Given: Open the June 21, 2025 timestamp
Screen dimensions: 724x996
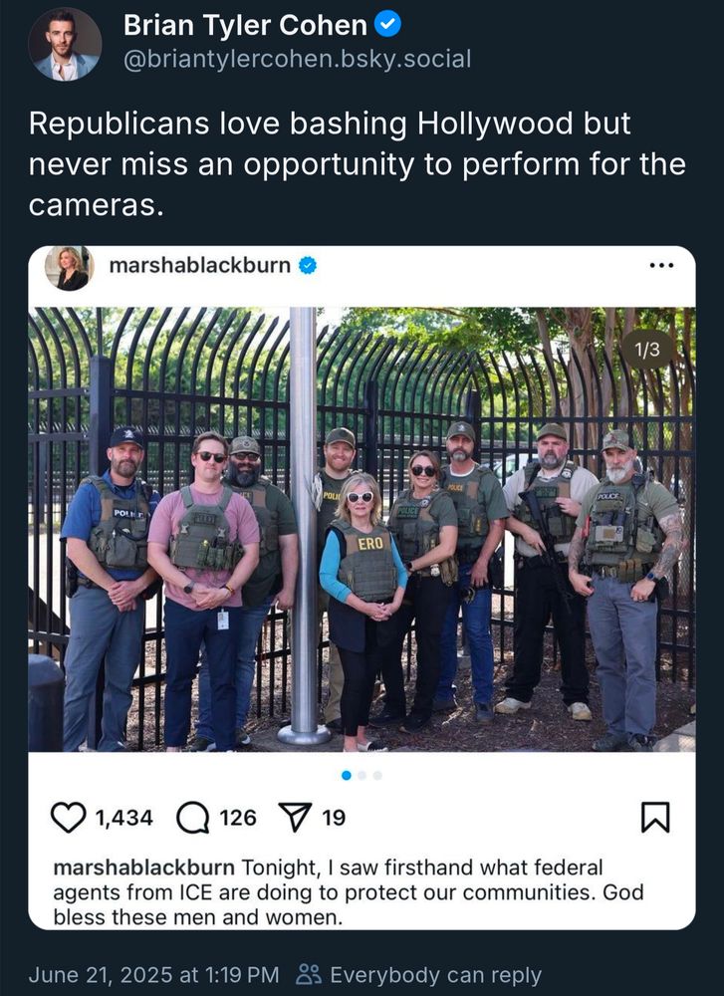Looking at the screenshot, I should point(153,974).
